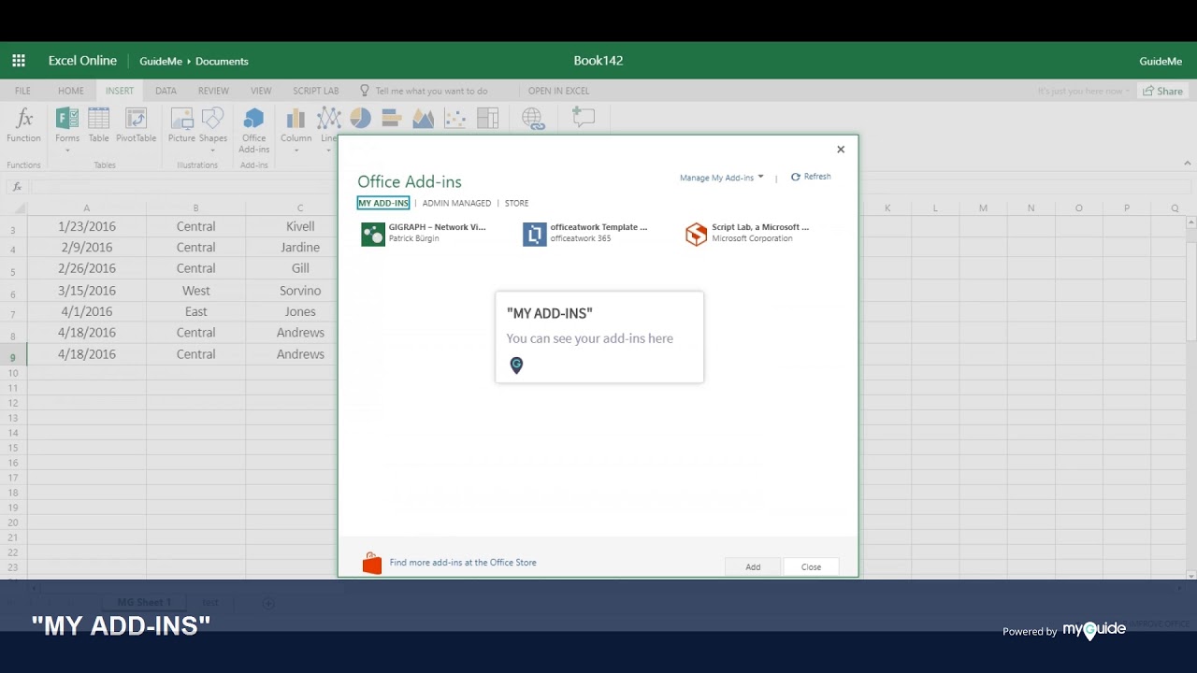This screenshot has height=673, width=1197.
Task: Open the DATA ribbon tab
Action: point(166,91)
